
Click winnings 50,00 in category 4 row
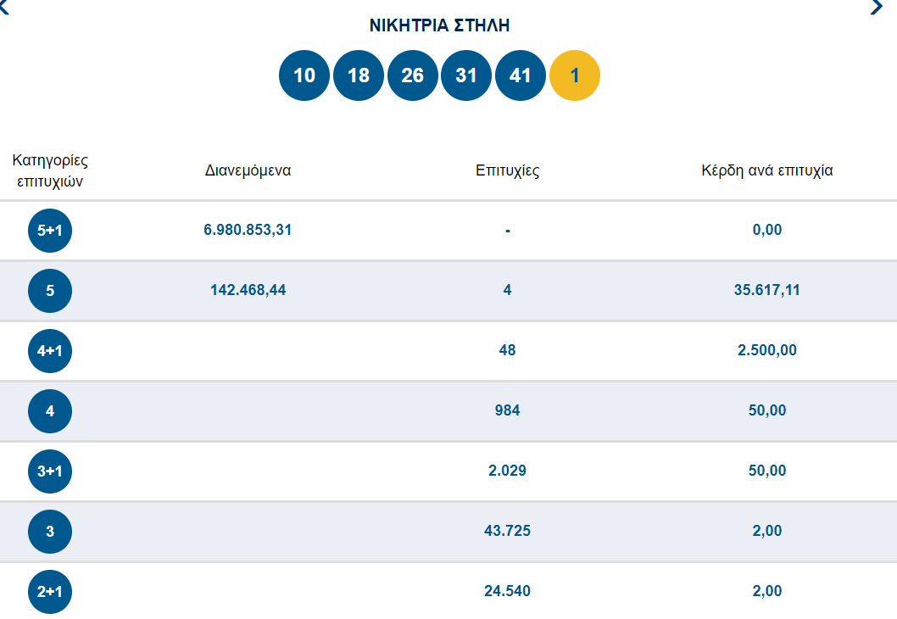tap(767, 410)
